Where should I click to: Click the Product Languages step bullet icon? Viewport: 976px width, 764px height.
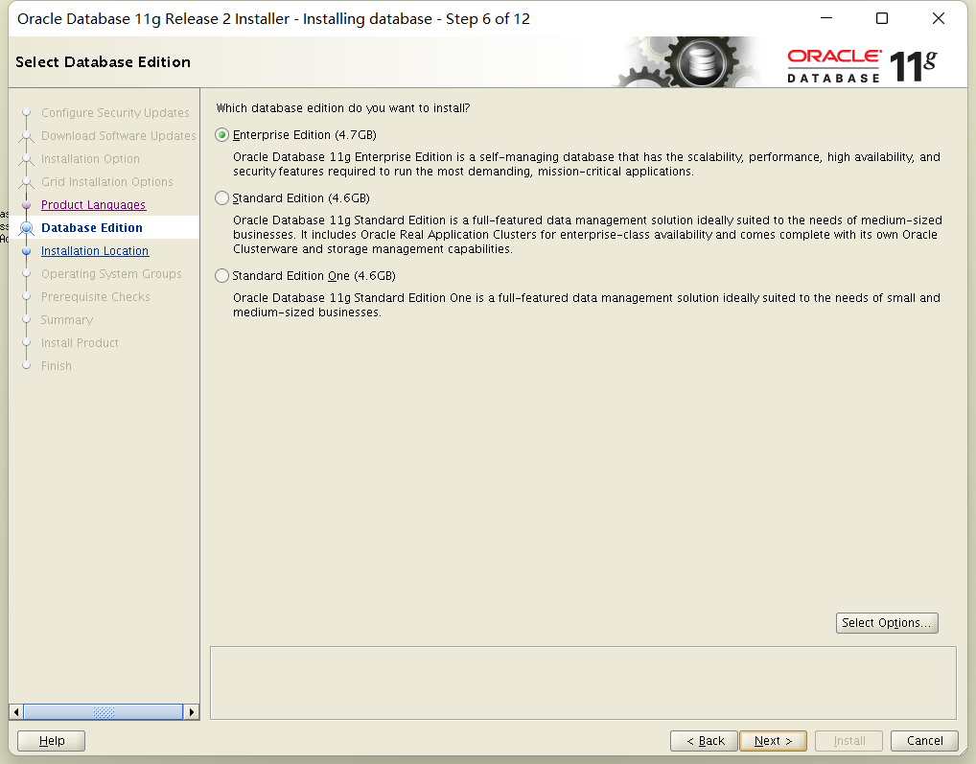pos(26,205)
